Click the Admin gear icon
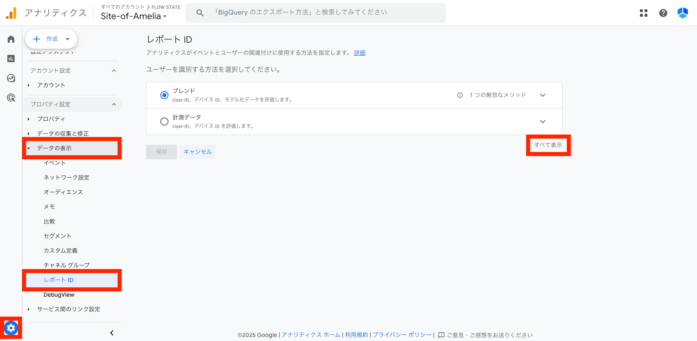Image resolution: width=697 pixels, height=341 pixels. point(11,328)
